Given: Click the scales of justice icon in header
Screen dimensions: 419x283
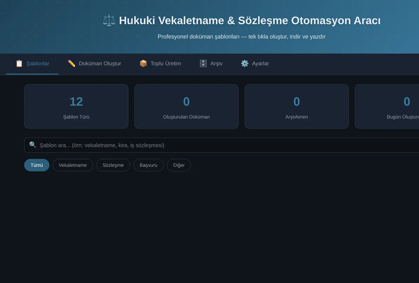Looking at the screenshot, I should (109, 20).
